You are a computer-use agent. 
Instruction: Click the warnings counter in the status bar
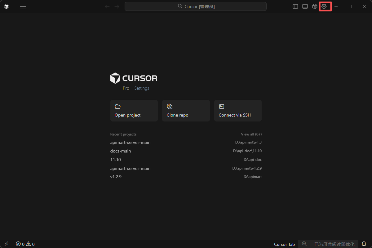tap(30, 244)
